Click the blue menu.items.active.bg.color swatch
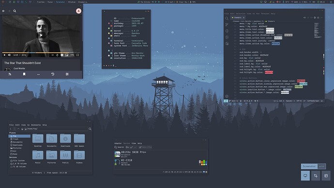Viewport: 334px width, 188px height. point(276,44)
